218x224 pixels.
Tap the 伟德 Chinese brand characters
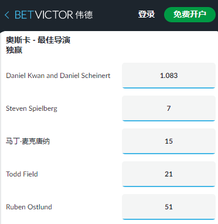[84, 15]
